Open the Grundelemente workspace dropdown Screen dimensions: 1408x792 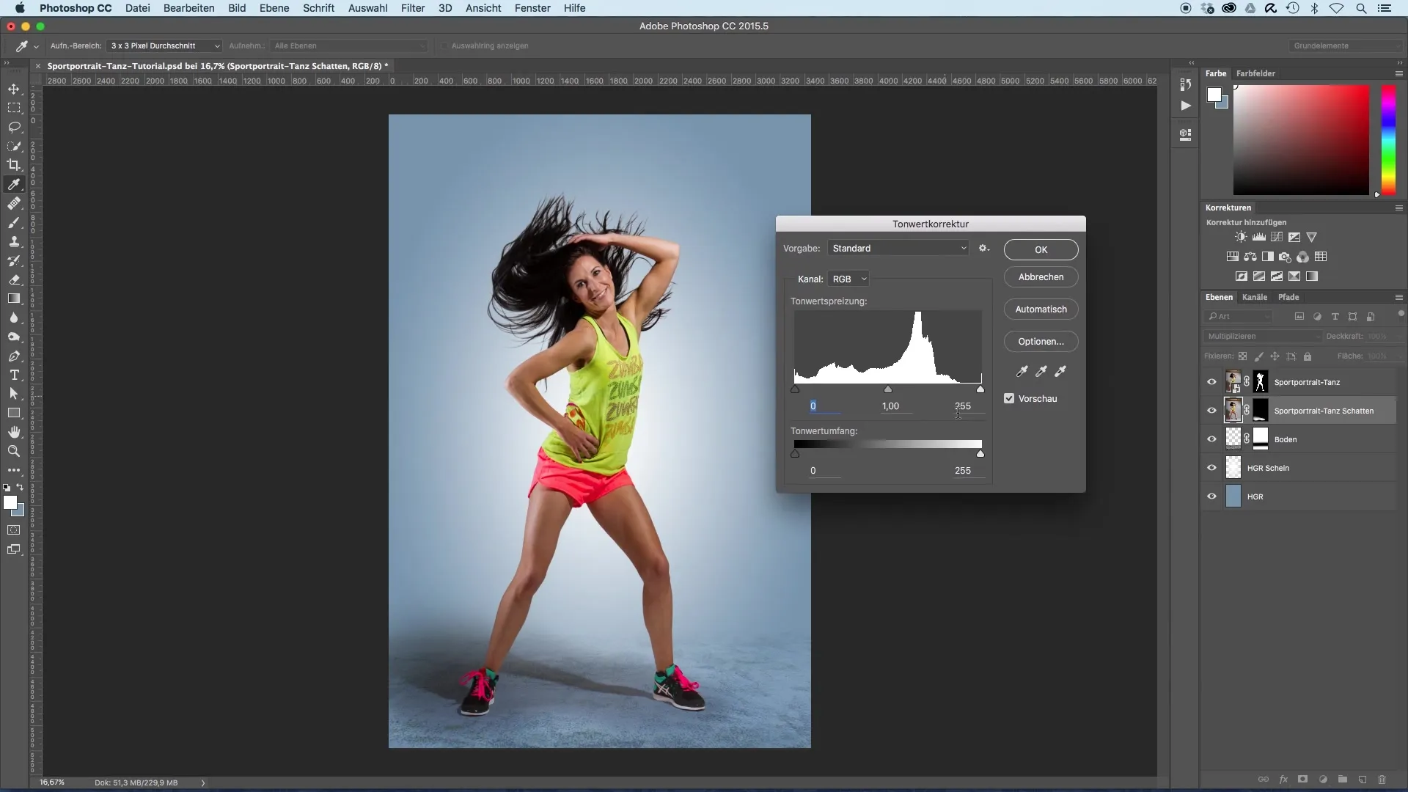tap(1346, 45)
